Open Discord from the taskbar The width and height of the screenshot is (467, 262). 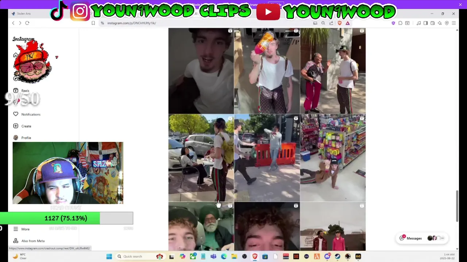(x=327, y=257)
